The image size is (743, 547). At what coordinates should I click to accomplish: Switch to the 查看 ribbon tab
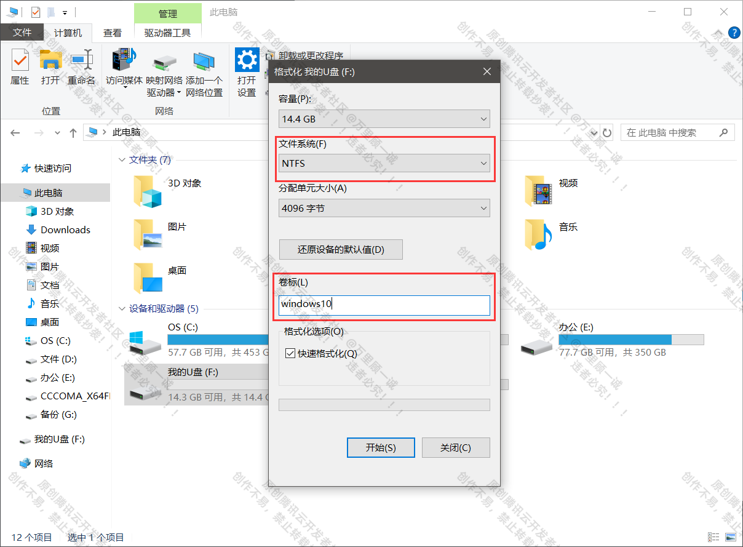pos(113,33)
